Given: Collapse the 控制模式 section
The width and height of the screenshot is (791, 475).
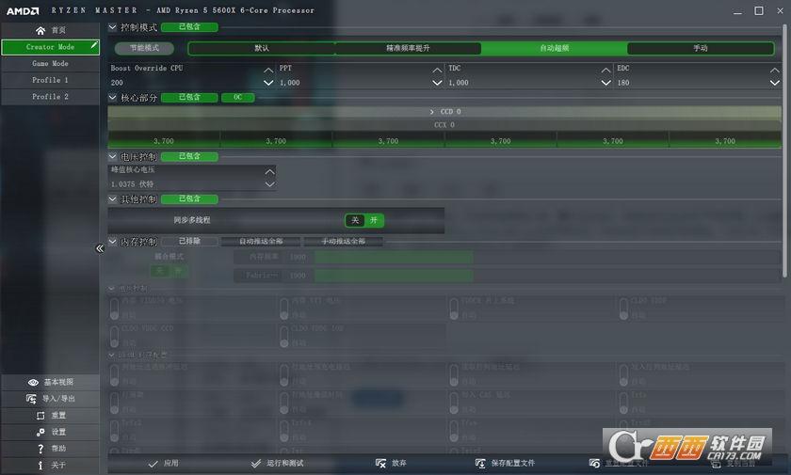Looking at the screenshot, I should coord(112,26).
